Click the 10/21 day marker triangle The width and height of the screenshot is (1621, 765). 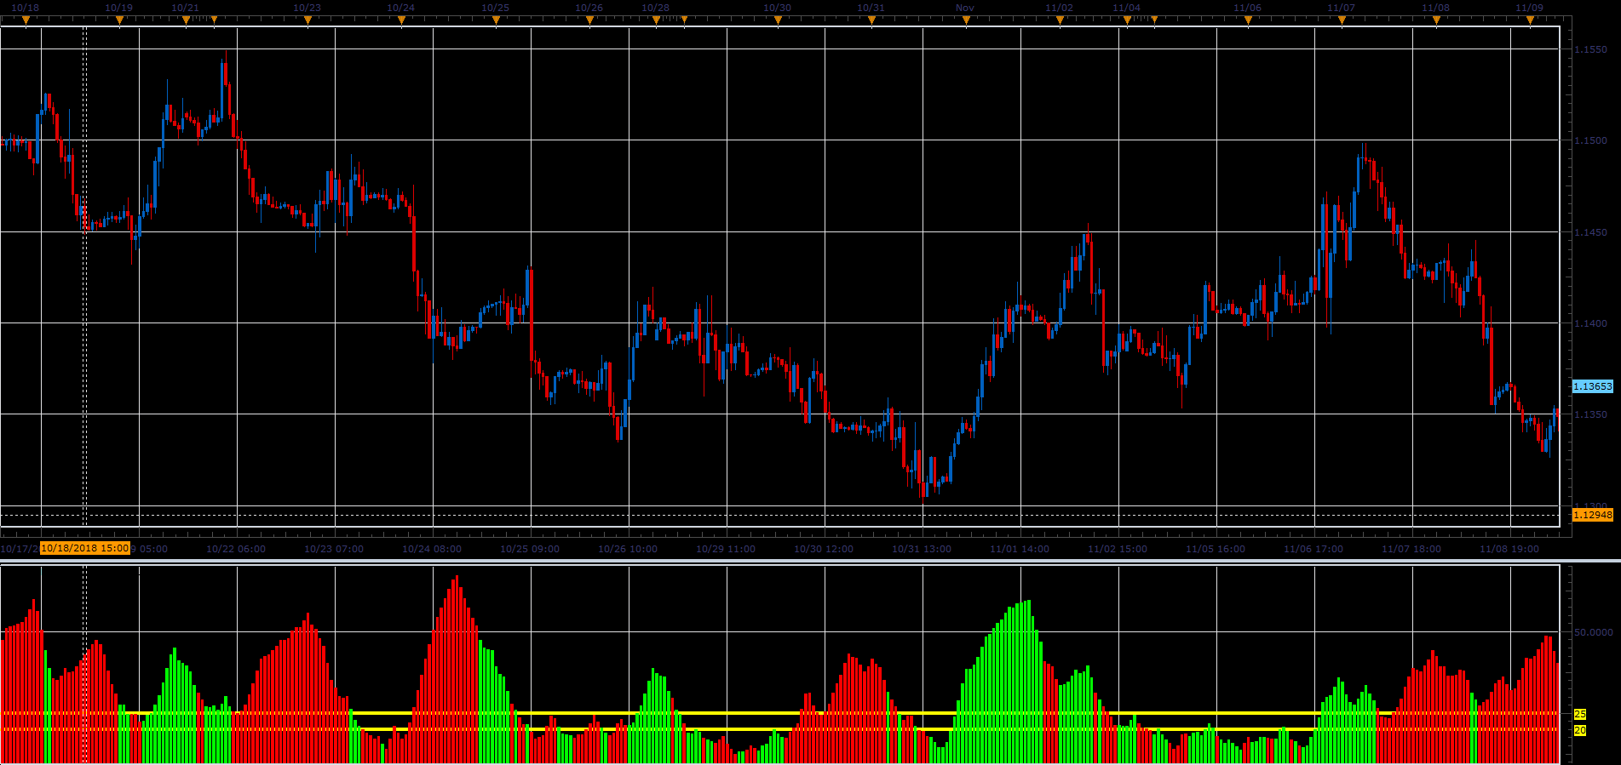tap(186, 22)
